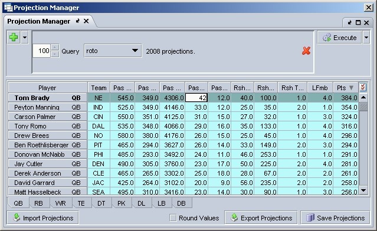Click the vertical scrollbar thumb

tap(363, 107)
